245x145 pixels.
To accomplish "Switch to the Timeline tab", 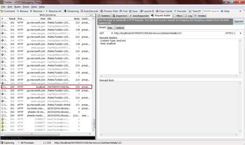I will pos(200,16).
